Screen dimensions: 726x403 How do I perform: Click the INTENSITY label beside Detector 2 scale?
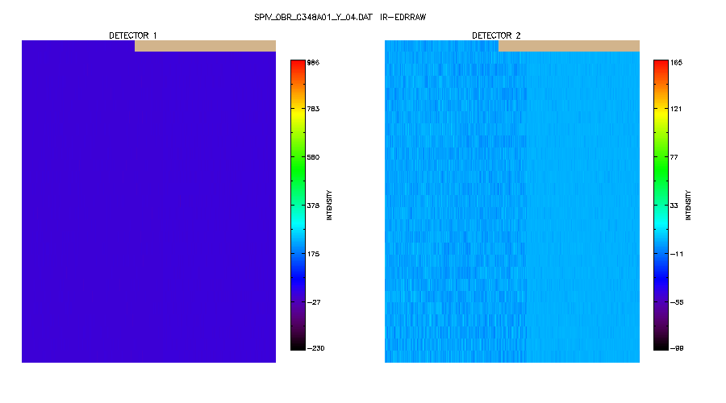coord(688,205)
